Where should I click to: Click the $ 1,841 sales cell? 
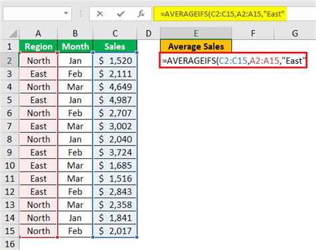pyautogui.click(x=115, y=217)
